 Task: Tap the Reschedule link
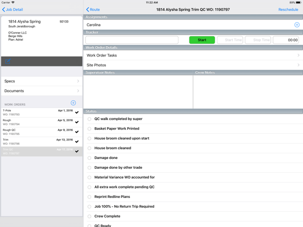pyautogui.click(x=288, y=9)
